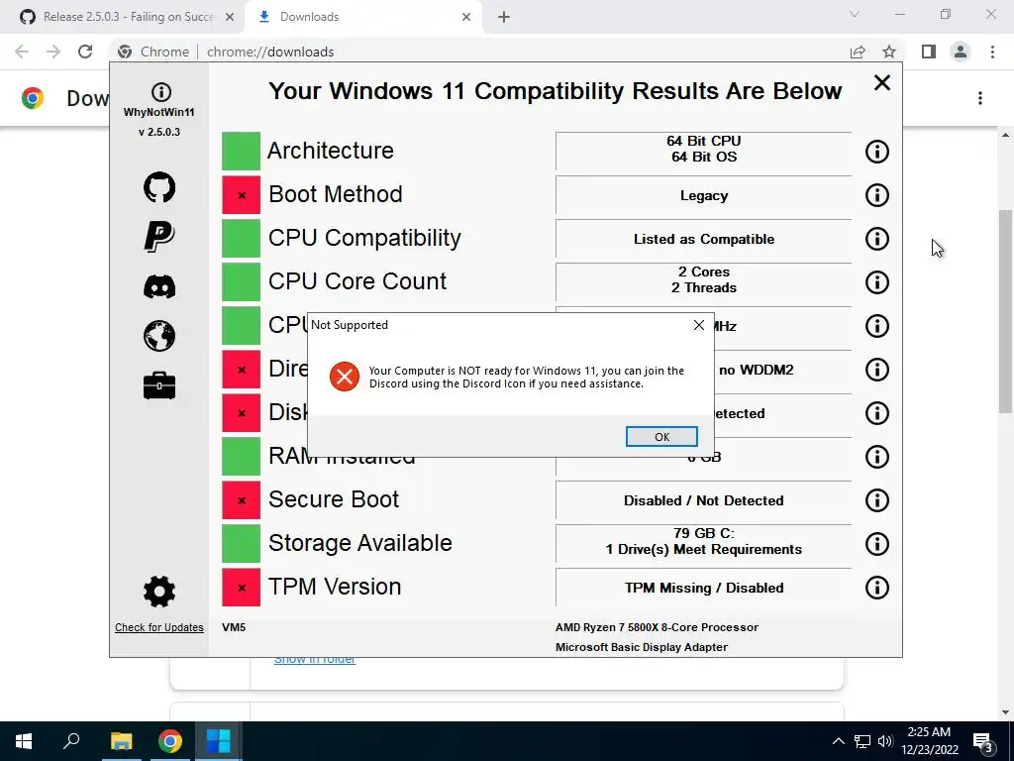The height and width of the screenshot is (761, 1014).
Task: Show info for the WDDM2 DirectX row
Action: click(x=877, y=370)
